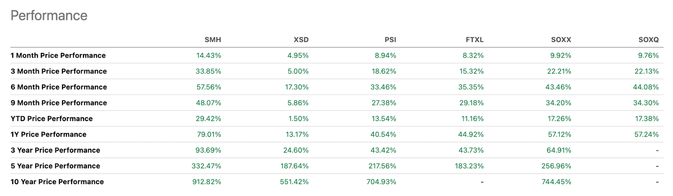This screenshot has height=196, width=673.
Task: Select SOXQ's 57.24% one-year value
Action: (647, 135)
